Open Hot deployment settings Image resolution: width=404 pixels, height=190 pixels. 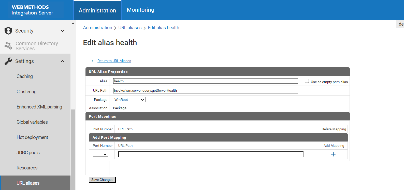point(32,137)
